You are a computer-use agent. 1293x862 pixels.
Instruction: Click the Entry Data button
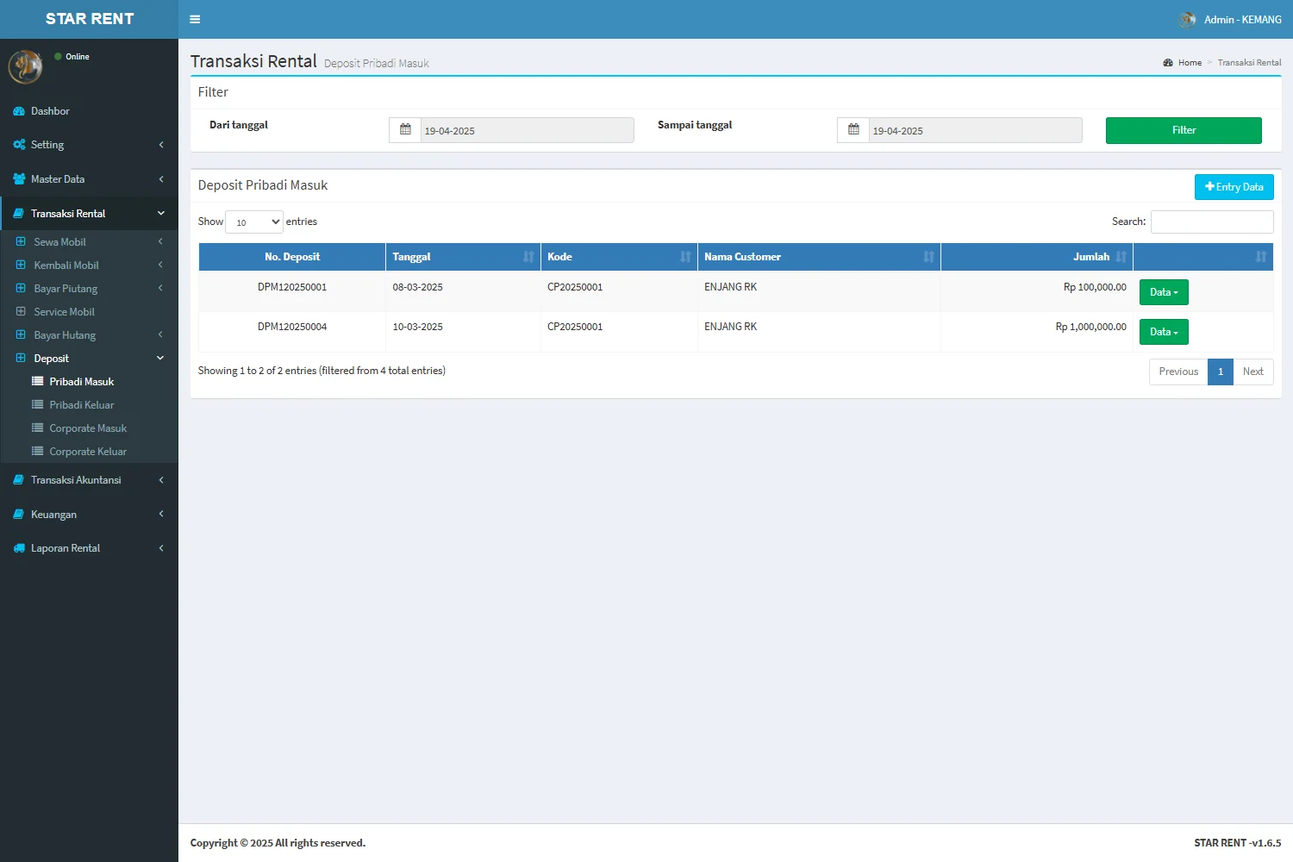pos(1234,187)
